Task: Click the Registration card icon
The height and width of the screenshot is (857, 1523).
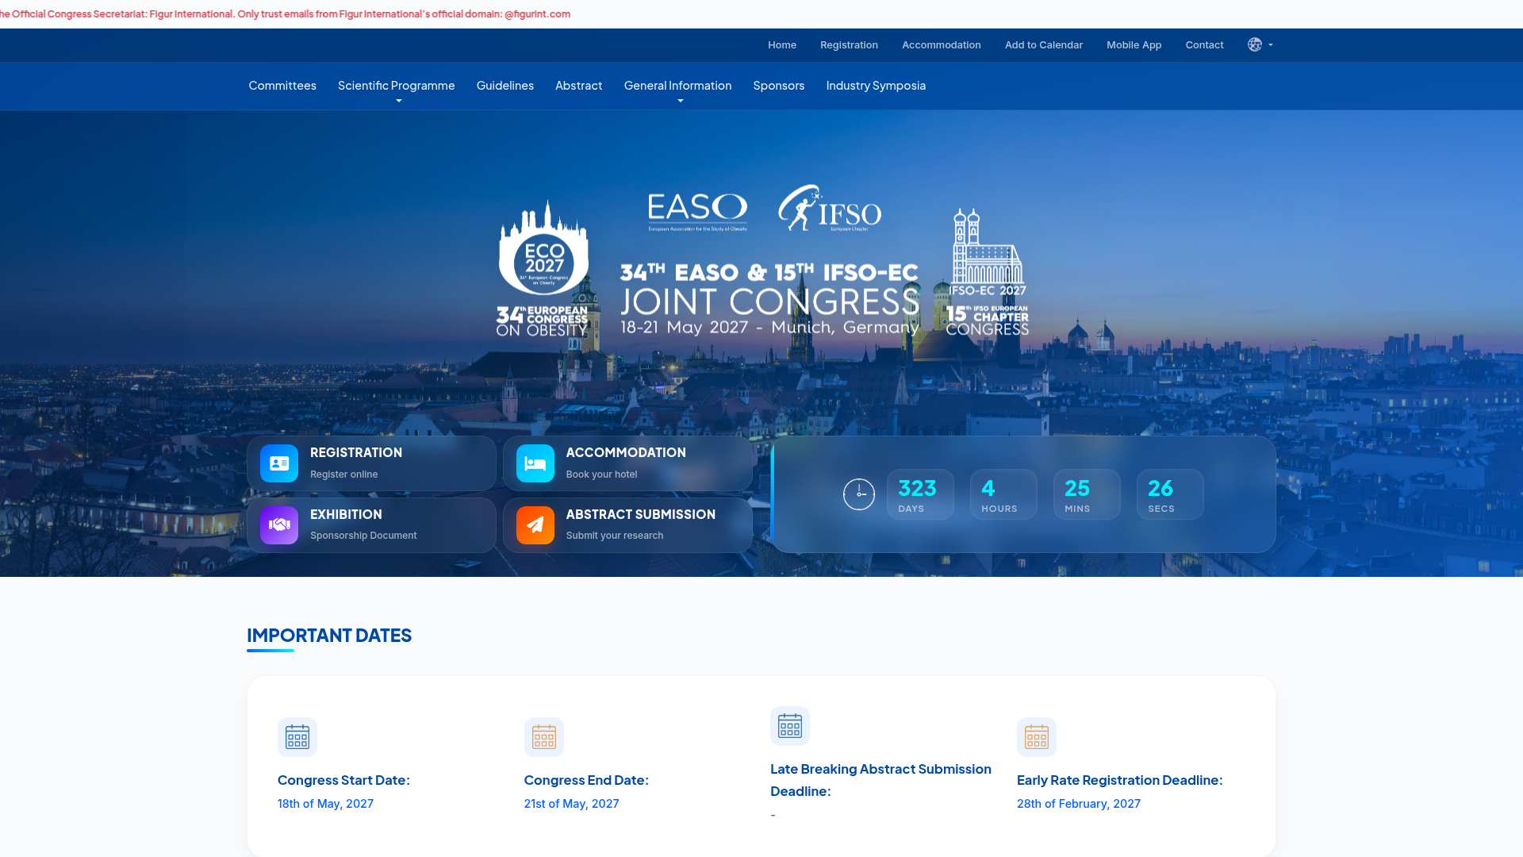Action: [x=279, y=463]
